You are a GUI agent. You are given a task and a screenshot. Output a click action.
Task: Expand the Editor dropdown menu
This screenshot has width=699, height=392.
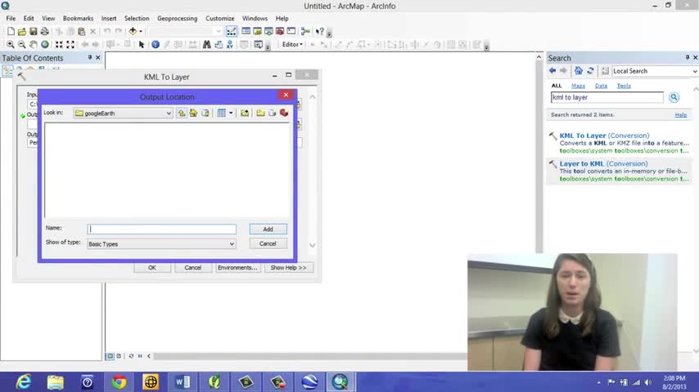[292, 44]
